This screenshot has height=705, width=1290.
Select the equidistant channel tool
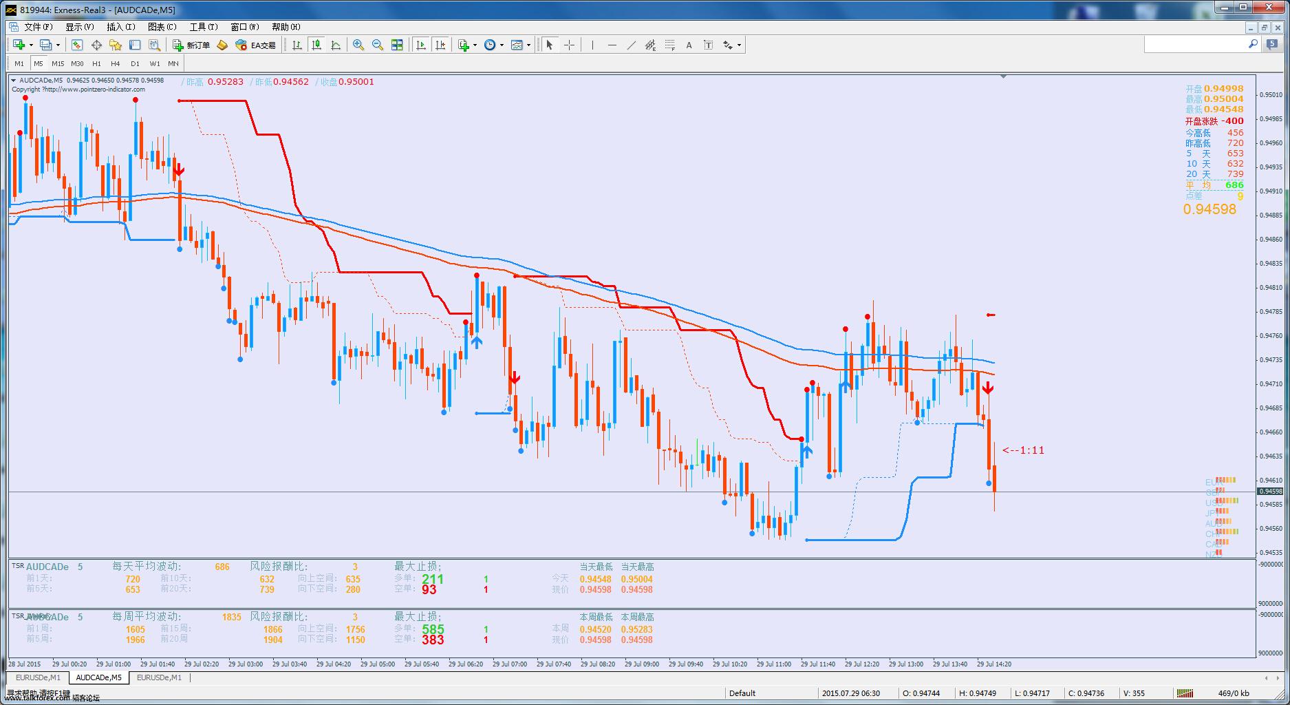coord(650,45)
